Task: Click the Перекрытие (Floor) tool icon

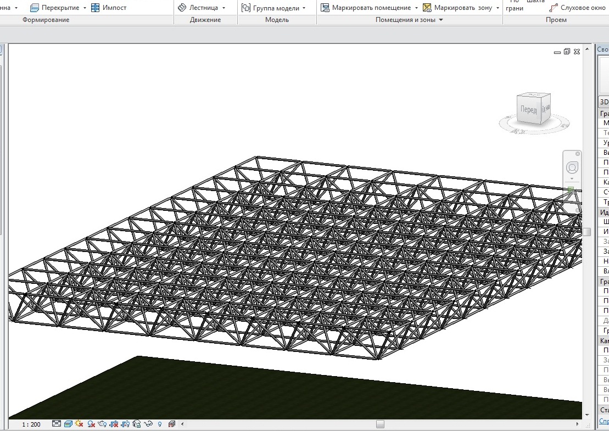Action: (35, 8)
